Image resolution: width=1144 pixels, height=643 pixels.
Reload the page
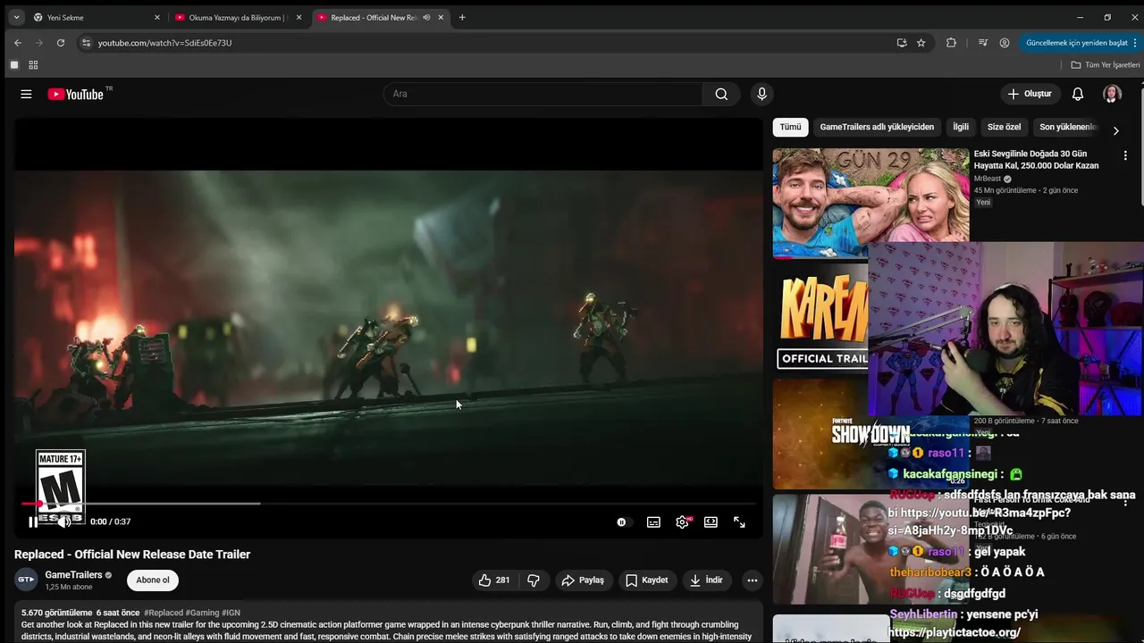click(x=61, y=43)
